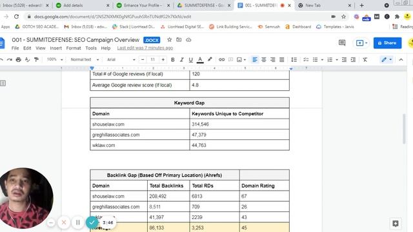The width and height of the screenshot is (413, 232).
Task: Click Clear formatting icon
Action: (x=365, y=60)
